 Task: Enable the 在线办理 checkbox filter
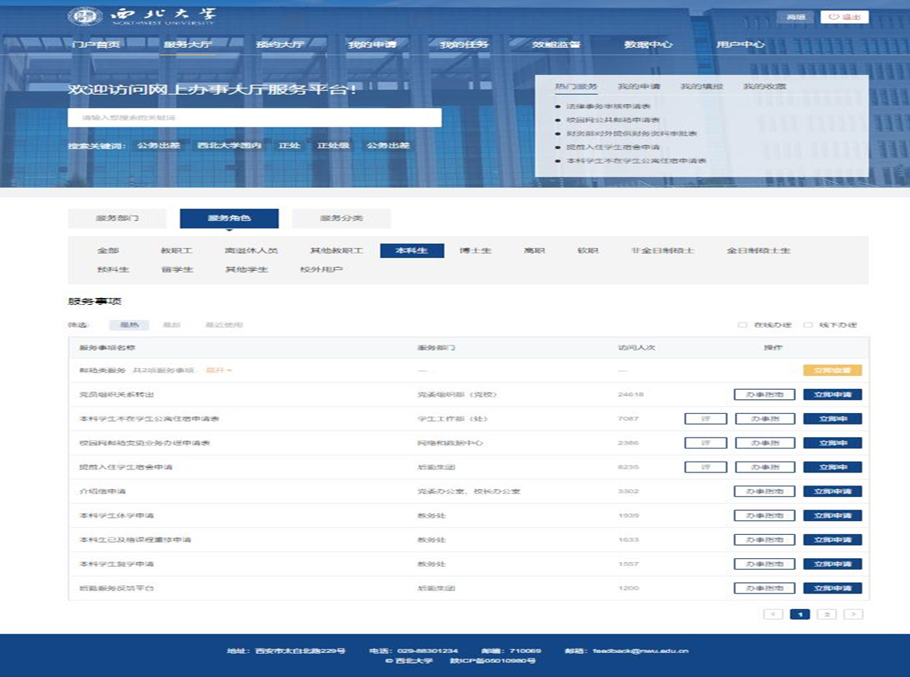[743, 325]
